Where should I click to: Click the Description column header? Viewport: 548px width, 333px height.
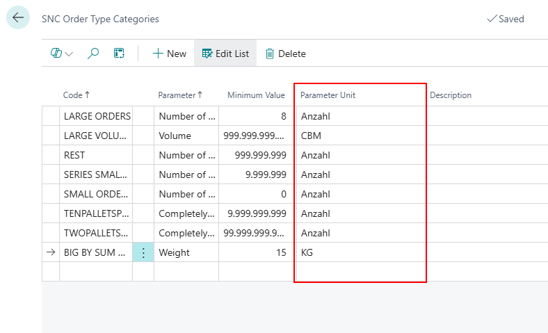[x=450, y=95]
